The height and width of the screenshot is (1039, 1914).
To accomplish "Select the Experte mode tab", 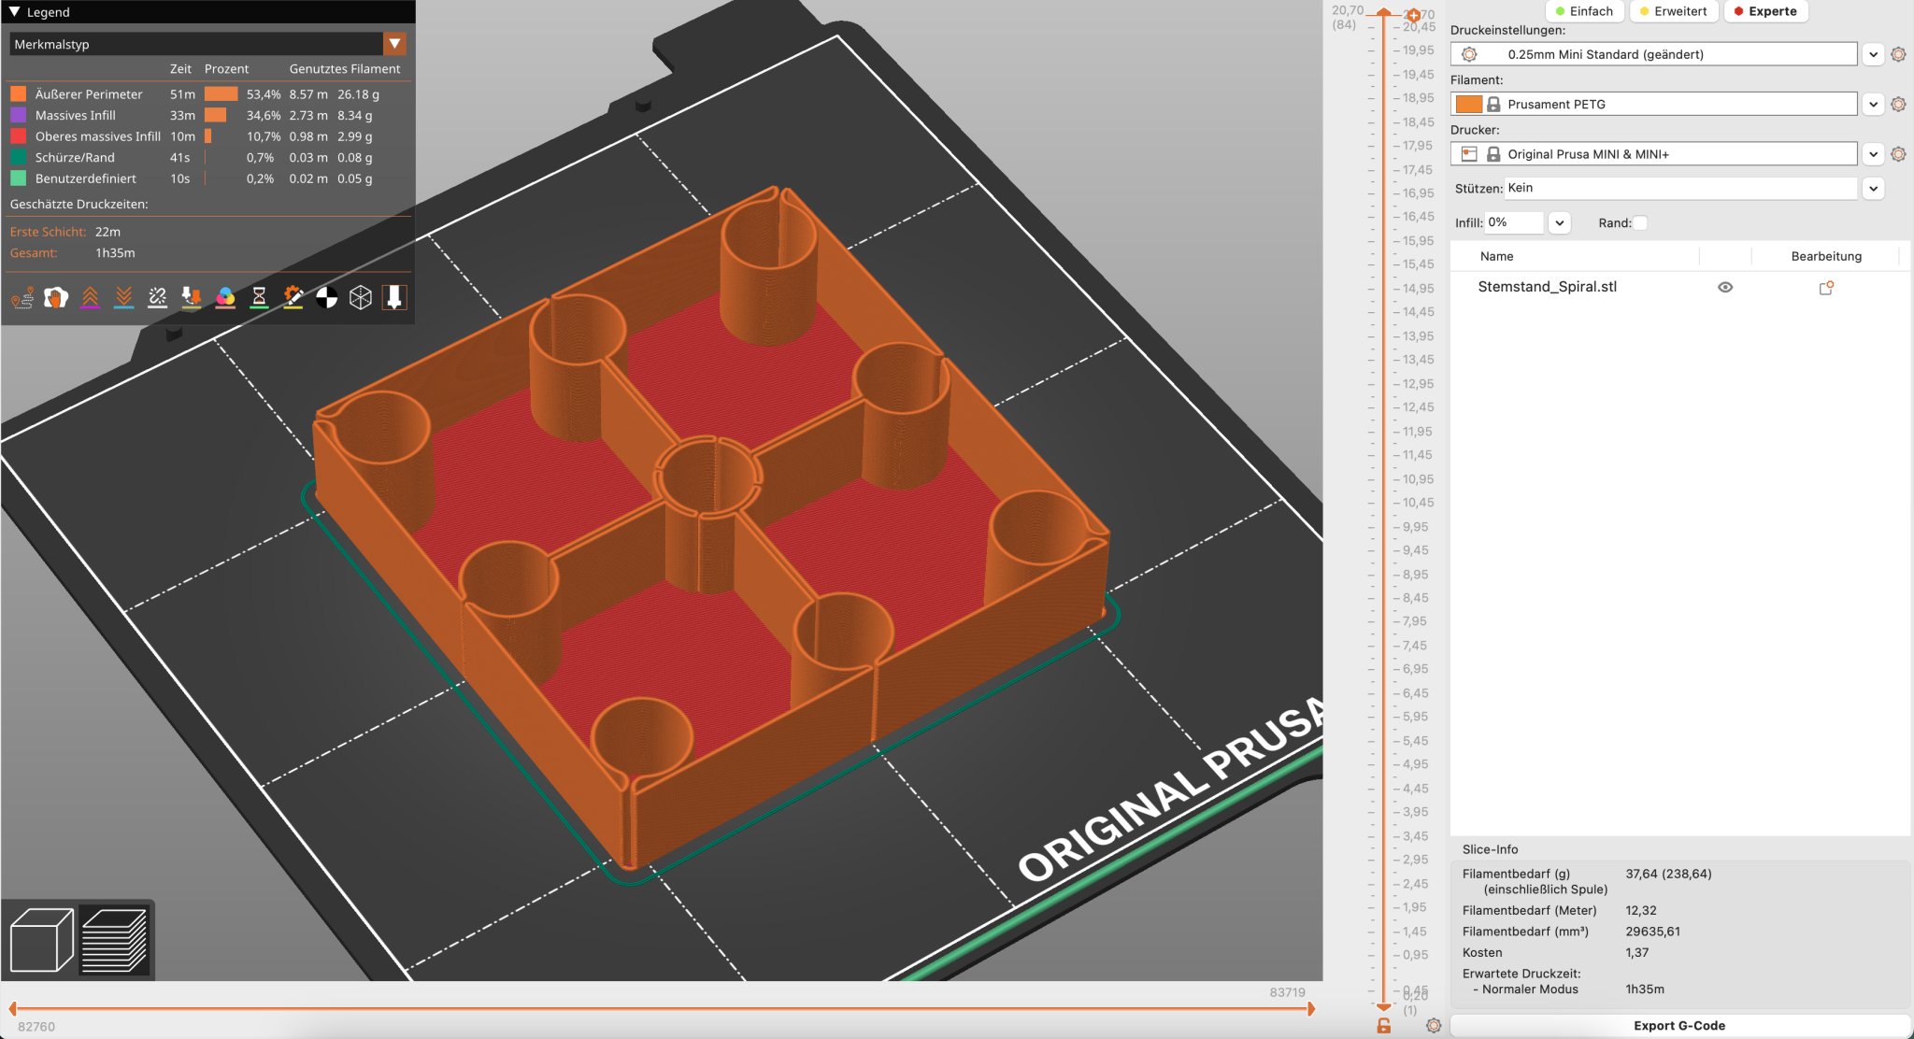I will 1764,11.
